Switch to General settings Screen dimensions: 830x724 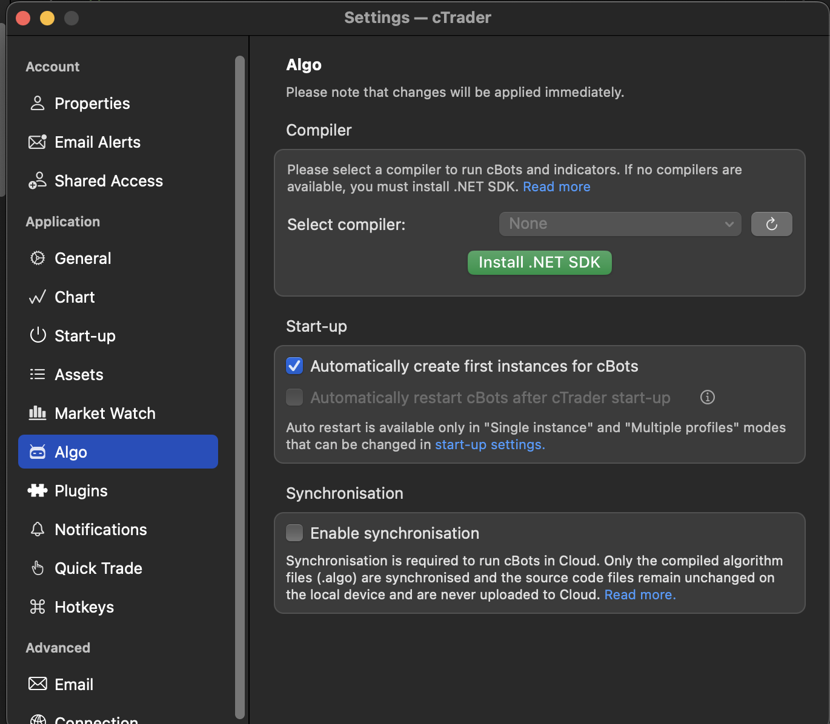[118, 258]
